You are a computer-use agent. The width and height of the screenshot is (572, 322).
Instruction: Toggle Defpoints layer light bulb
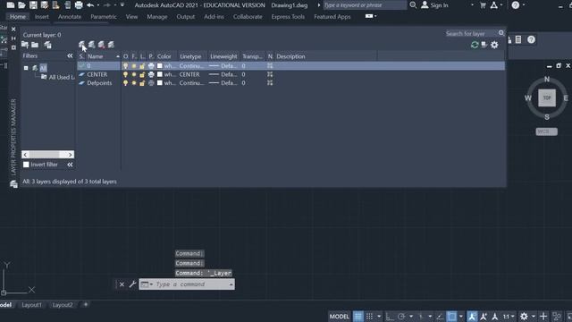(125, 83)
